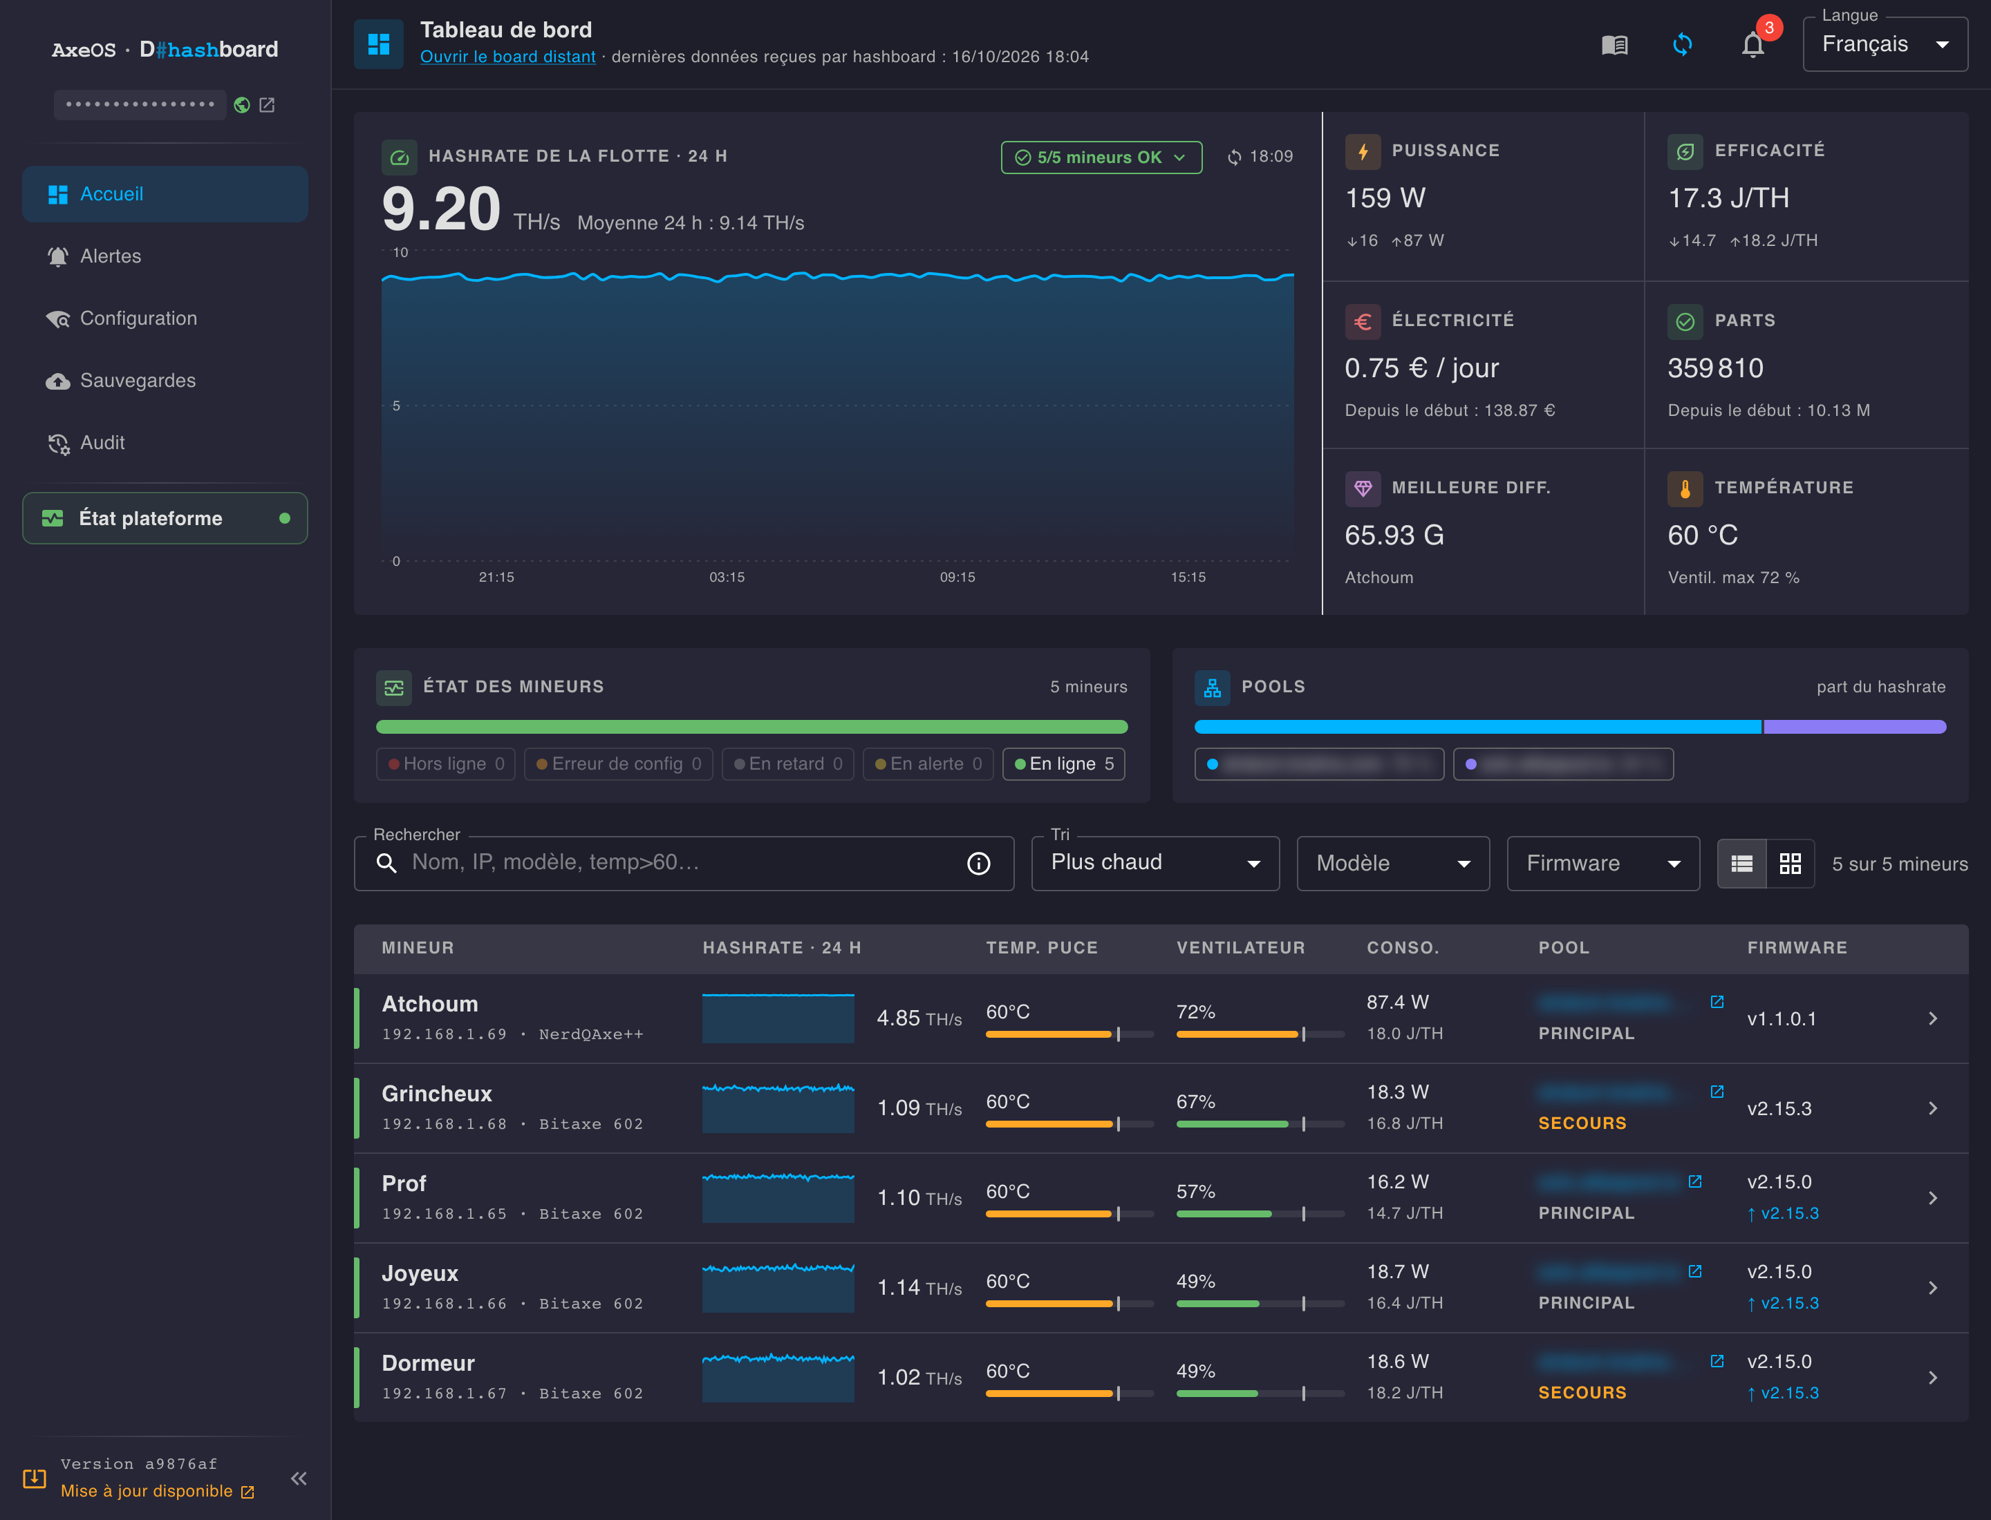Click the Parts checkmark icon

(x=1685, y=321)
